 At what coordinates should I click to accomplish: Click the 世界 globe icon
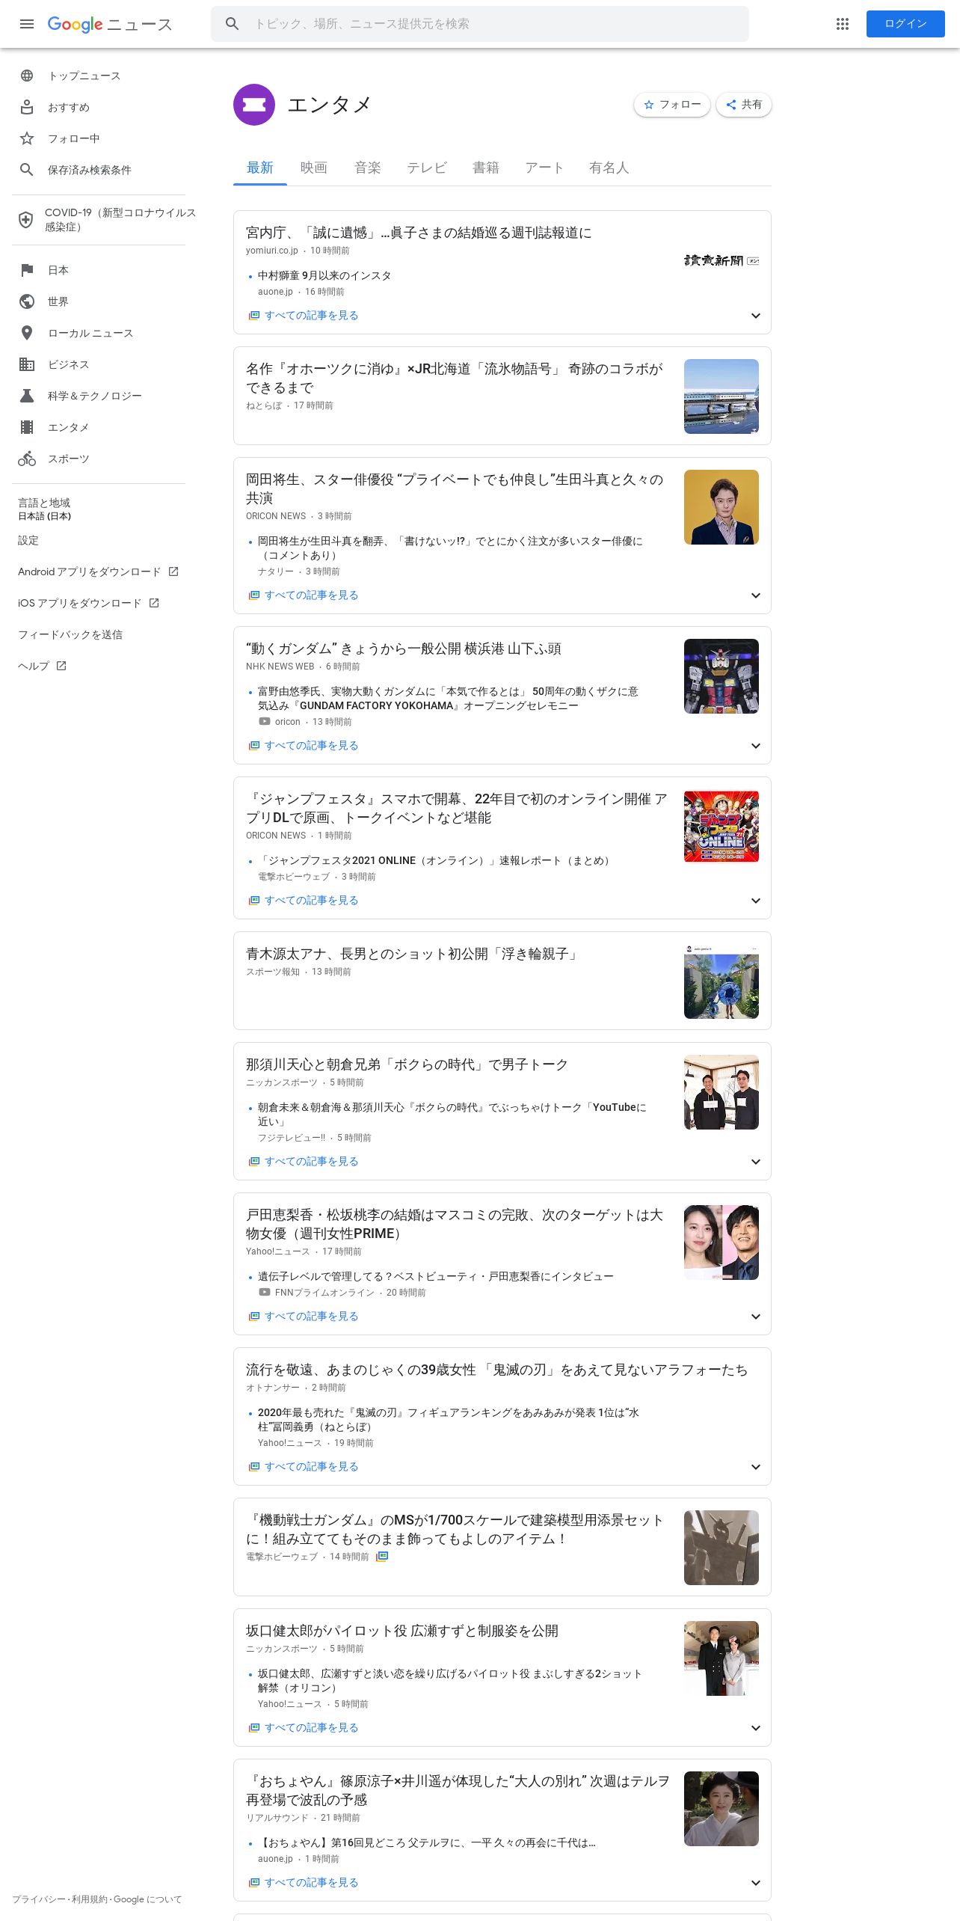point(27,301)
